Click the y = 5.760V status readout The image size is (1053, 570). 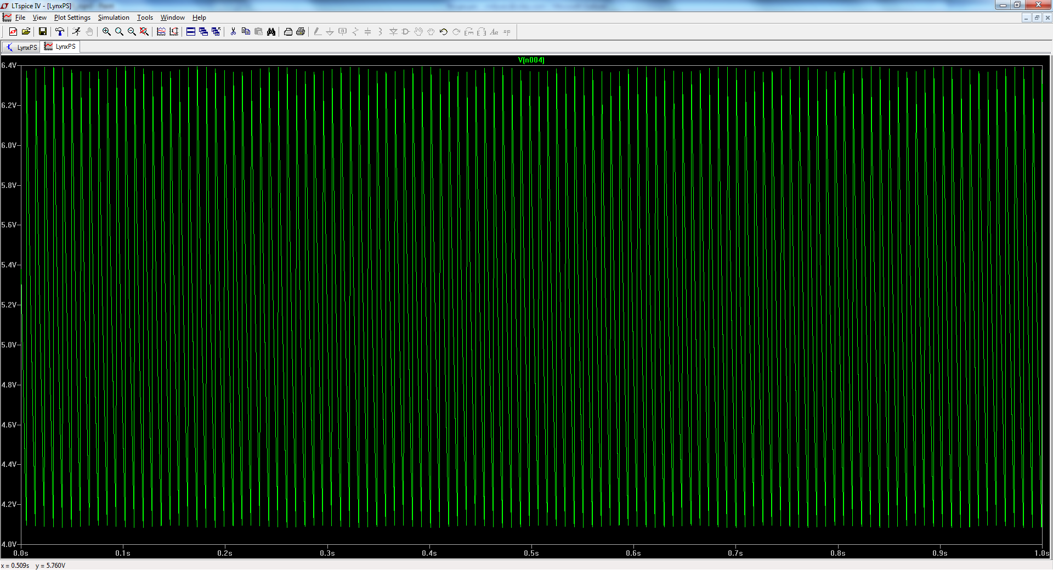click(50, 566)
